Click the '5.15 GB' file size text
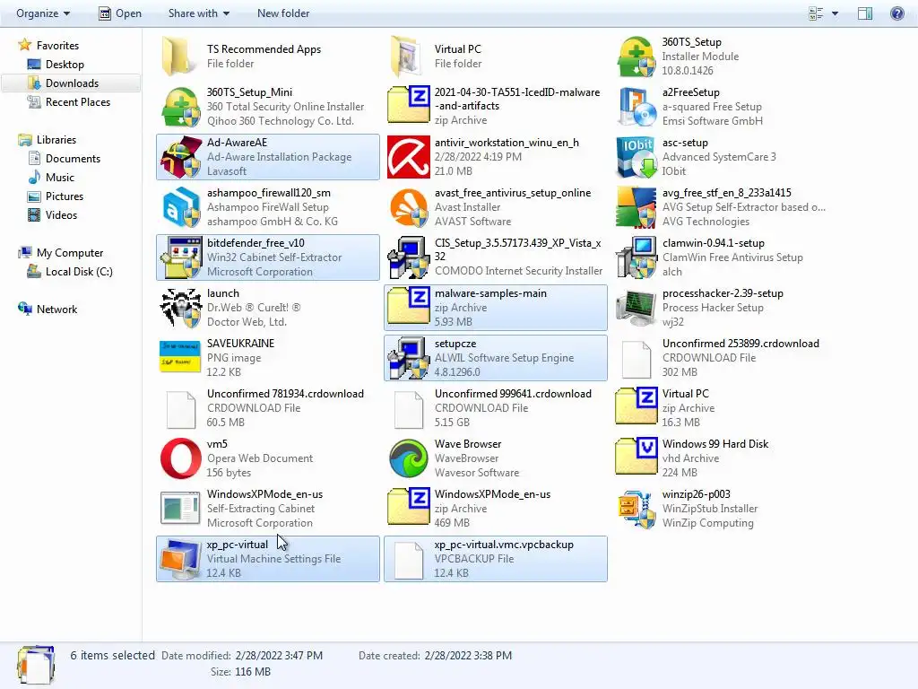The width and height of the screenshot is (918, 689). pyautogui.click(x=452, y=422)
